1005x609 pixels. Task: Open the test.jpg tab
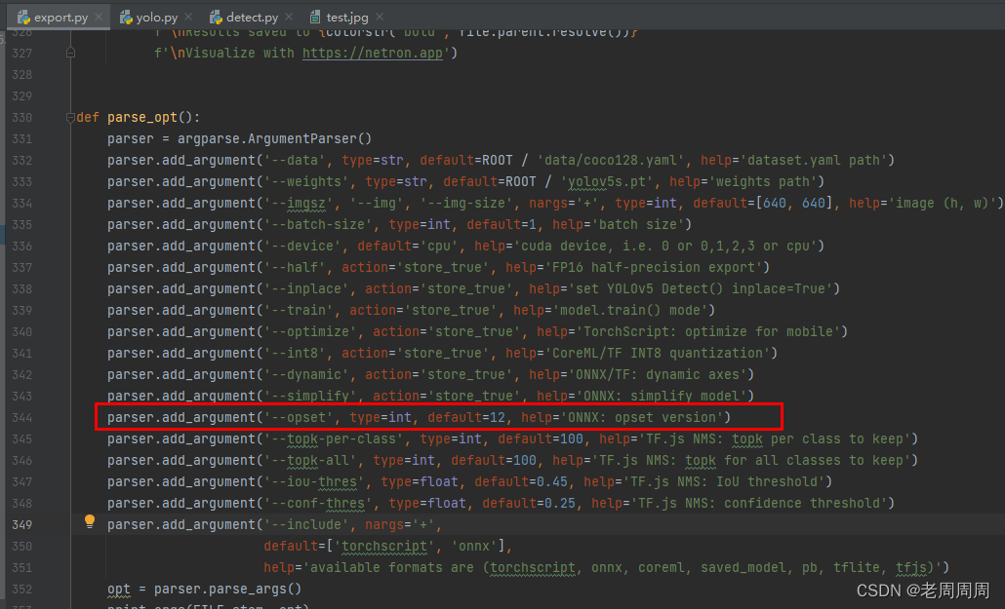tap(346, 18)
